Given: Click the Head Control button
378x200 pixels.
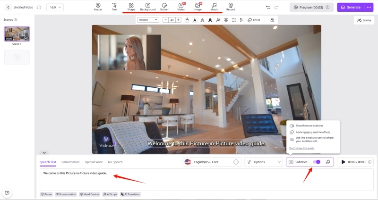Looking at the screenshot, I should click(x=89, y=194).
